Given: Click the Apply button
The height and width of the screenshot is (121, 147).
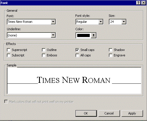Looking at the screenshot, I should pos(132,113).
